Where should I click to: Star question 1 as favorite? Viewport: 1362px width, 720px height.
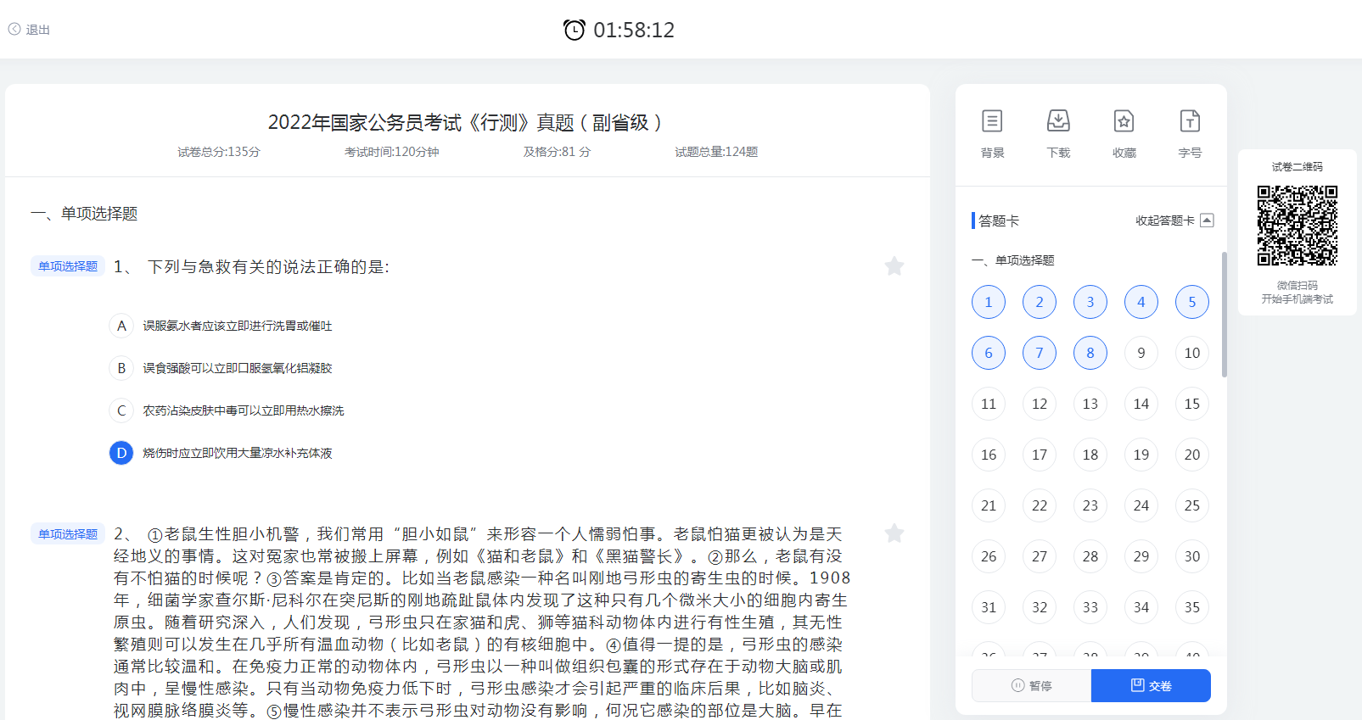tap(894, 266)
